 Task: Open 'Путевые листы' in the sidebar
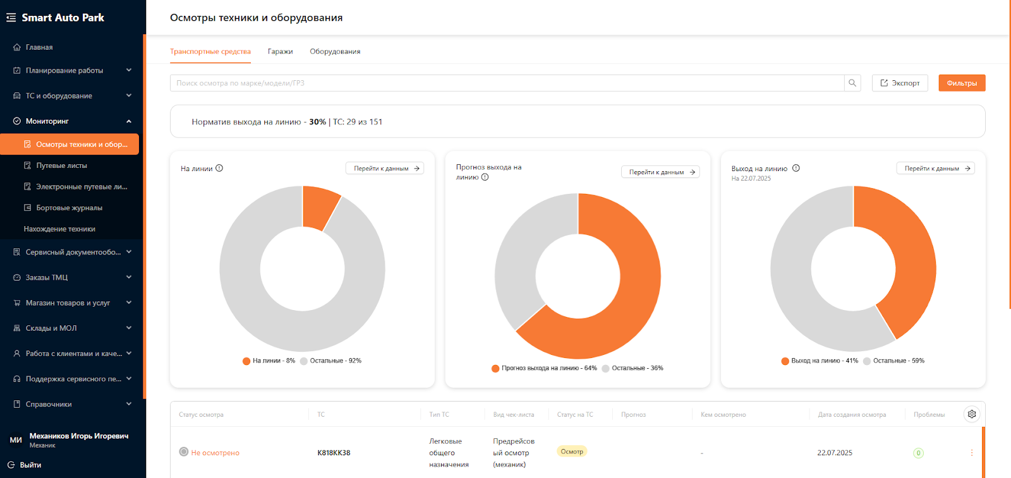pos(61,165)
